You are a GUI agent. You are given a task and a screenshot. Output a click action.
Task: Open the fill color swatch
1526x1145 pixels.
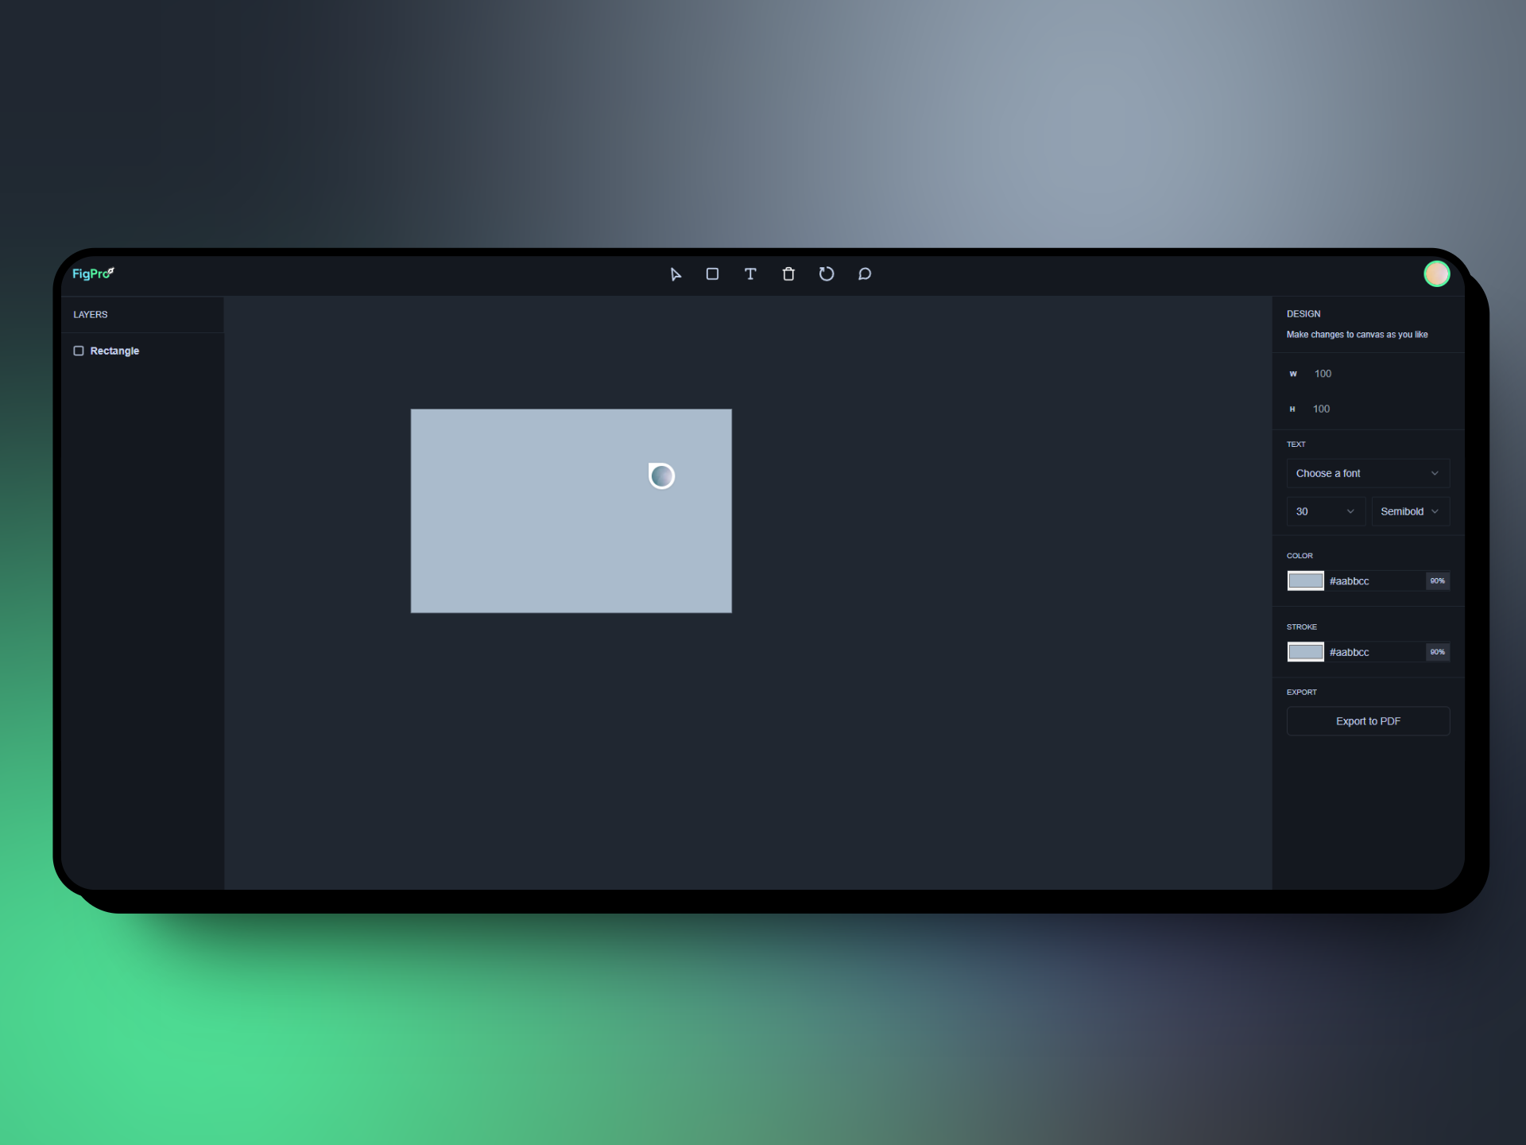click(1305, 581)
